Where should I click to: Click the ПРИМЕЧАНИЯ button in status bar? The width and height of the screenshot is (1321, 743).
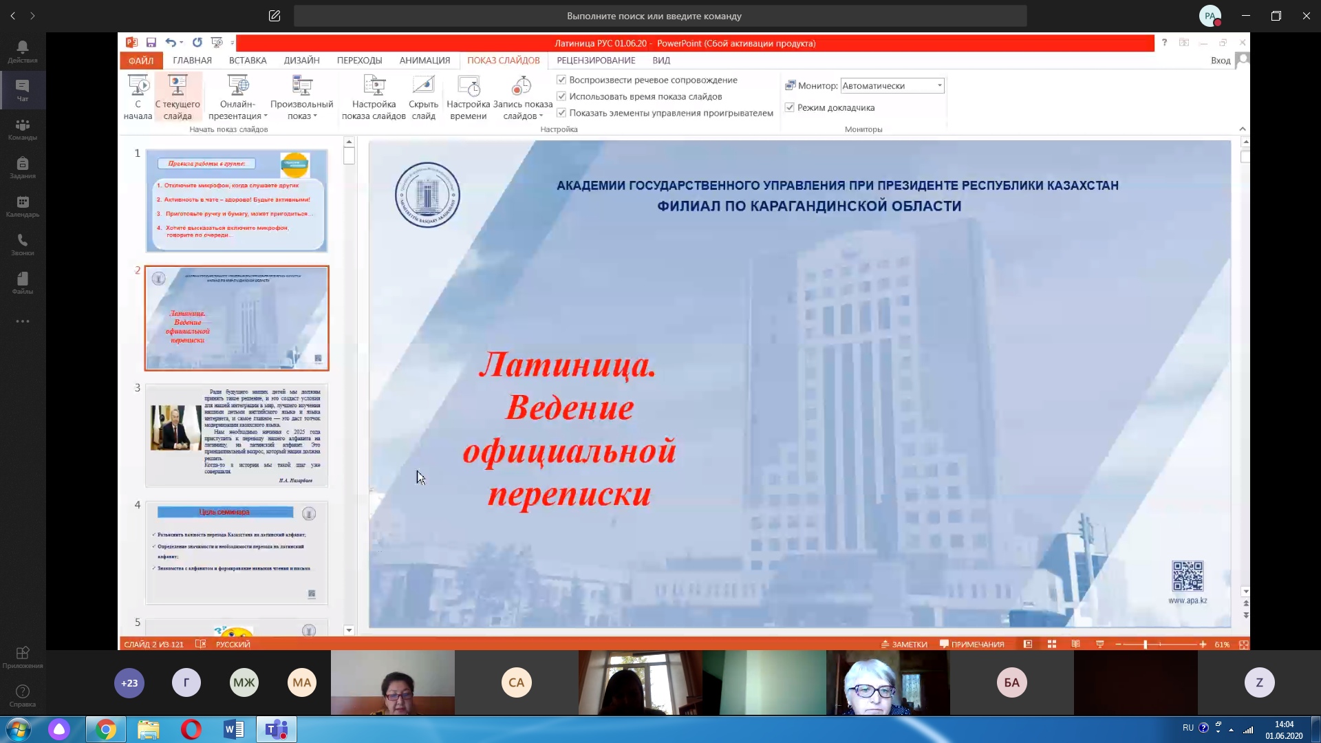[x=971, y=644]
